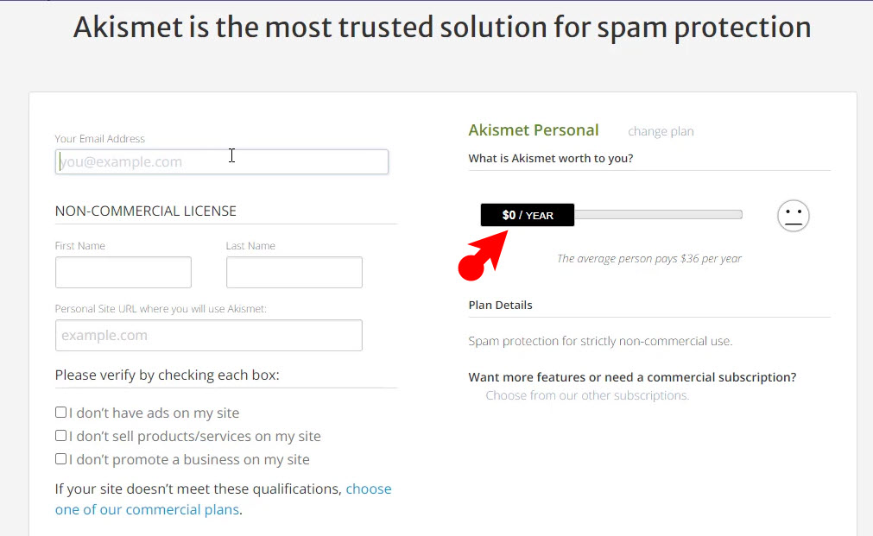The width and height of the screenshot is (873, 536).
Task: Check "I don't sell products/services" box
Action: (60, 436)
